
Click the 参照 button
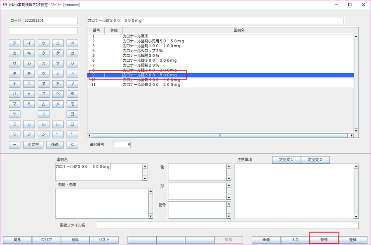(324, 240)
